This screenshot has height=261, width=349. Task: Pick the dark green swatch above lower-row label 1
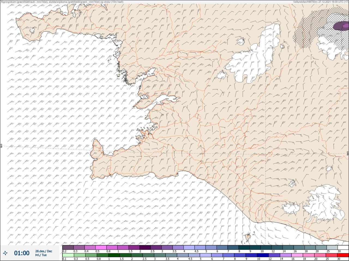point(113,255)
